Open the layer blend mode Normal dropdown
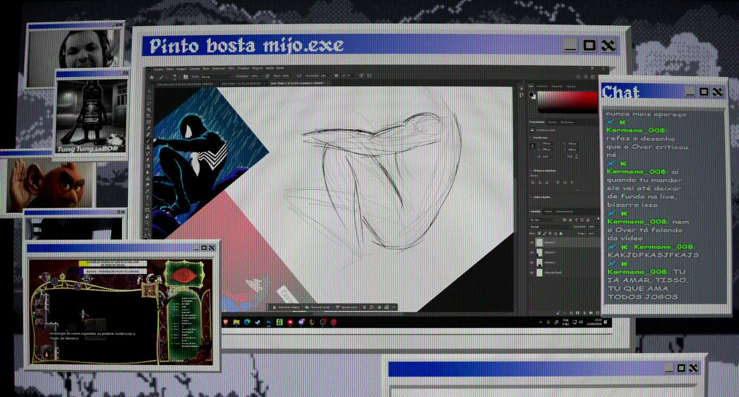The width and height of the screenshot is (739, 397). coord(550,227)
